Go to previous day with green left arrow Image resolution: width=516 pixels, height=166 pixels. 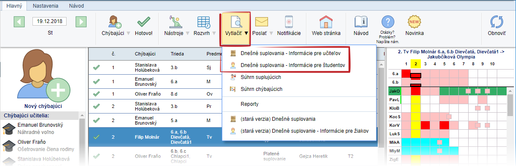[x=19, y=21]
